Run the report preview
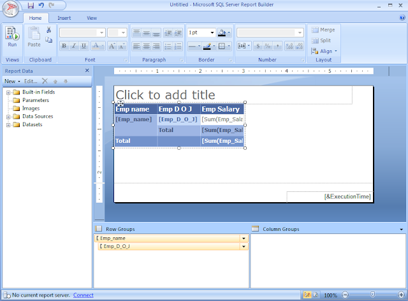The width and height of the screenshot is (408, 301). pyautogui.click(x=12, y=37)
